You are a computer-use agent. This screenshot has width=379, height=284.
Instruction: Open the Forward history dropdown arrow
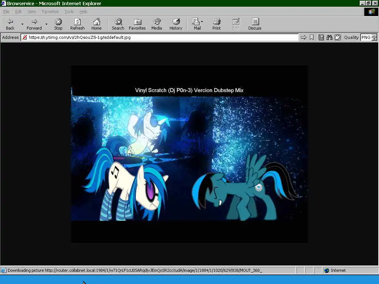click(46, 24)
